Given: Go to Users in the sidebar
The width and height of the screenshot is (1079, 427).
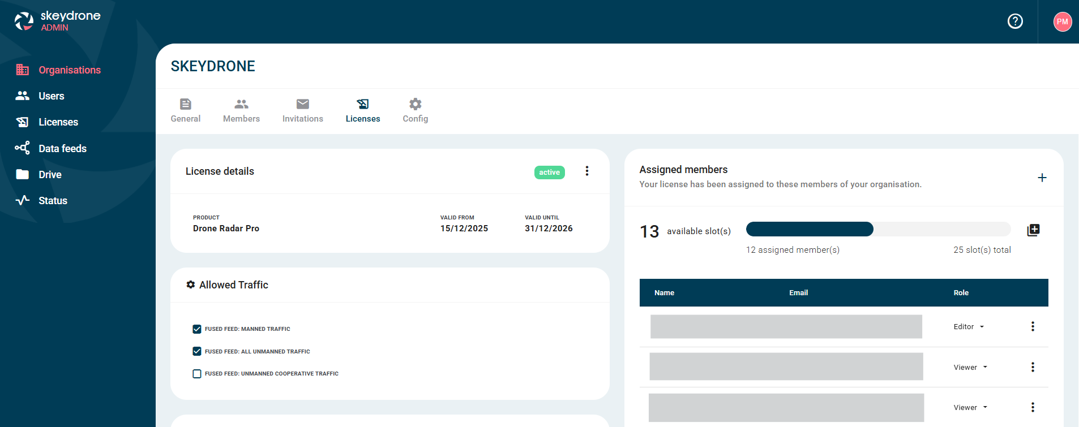Looking at the screenshot, I should click(x=51, y=96).
